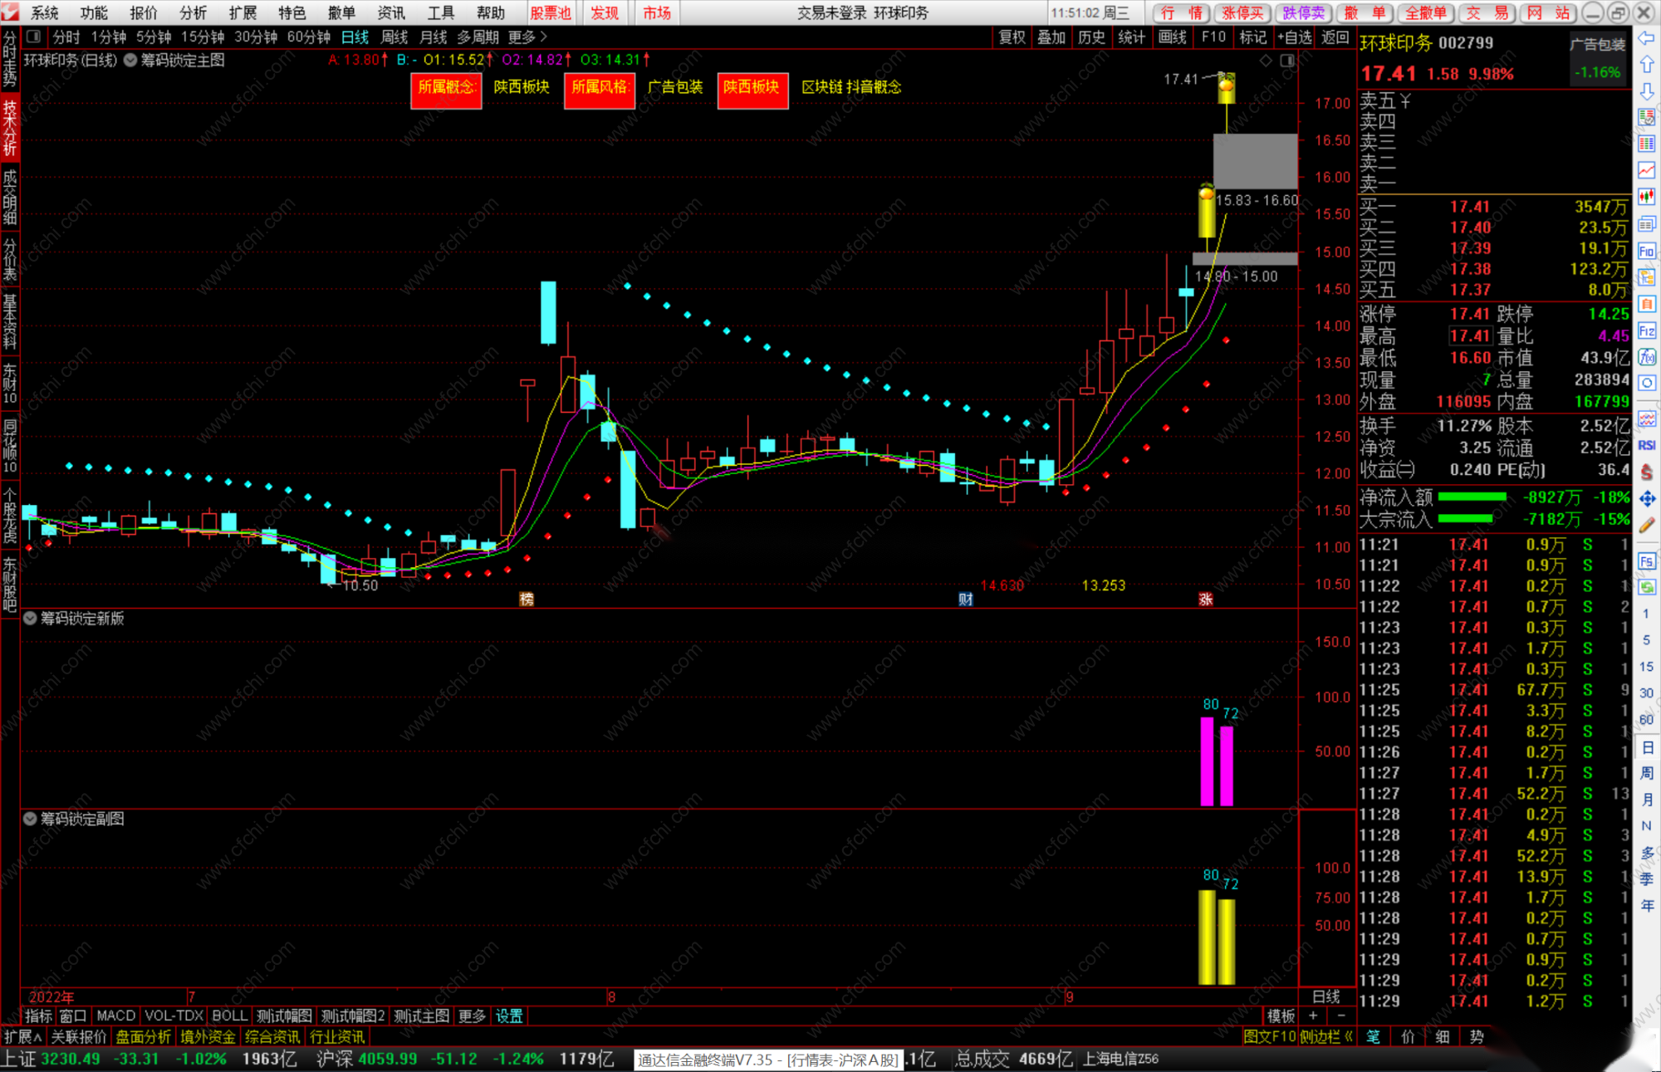The image size is (1661, 1072).
Task: Toggle the 筹码锁定主图 indicator circle button
Action: (x=130, y=60)
